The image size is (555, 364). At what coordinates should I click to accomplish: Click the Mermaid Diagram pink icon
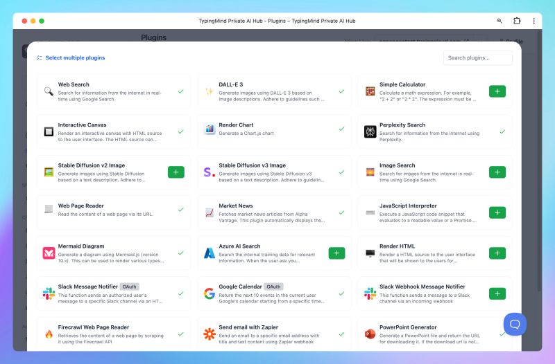pos(49,253)
